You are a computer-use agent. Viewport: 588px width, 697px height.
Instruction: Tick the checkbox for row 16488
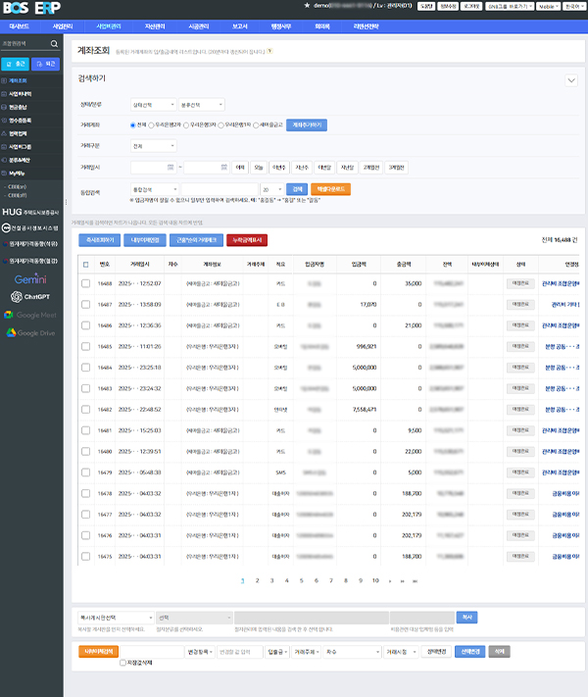85,282
